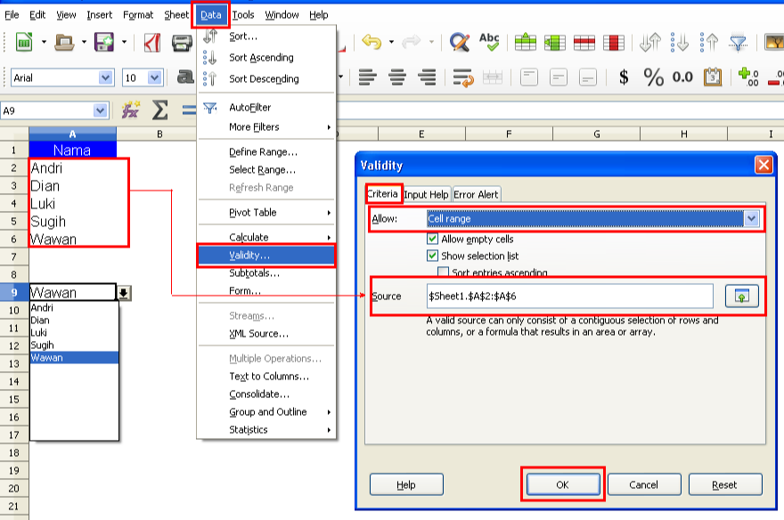Click the Sum sigma icon

coord(159,110)
